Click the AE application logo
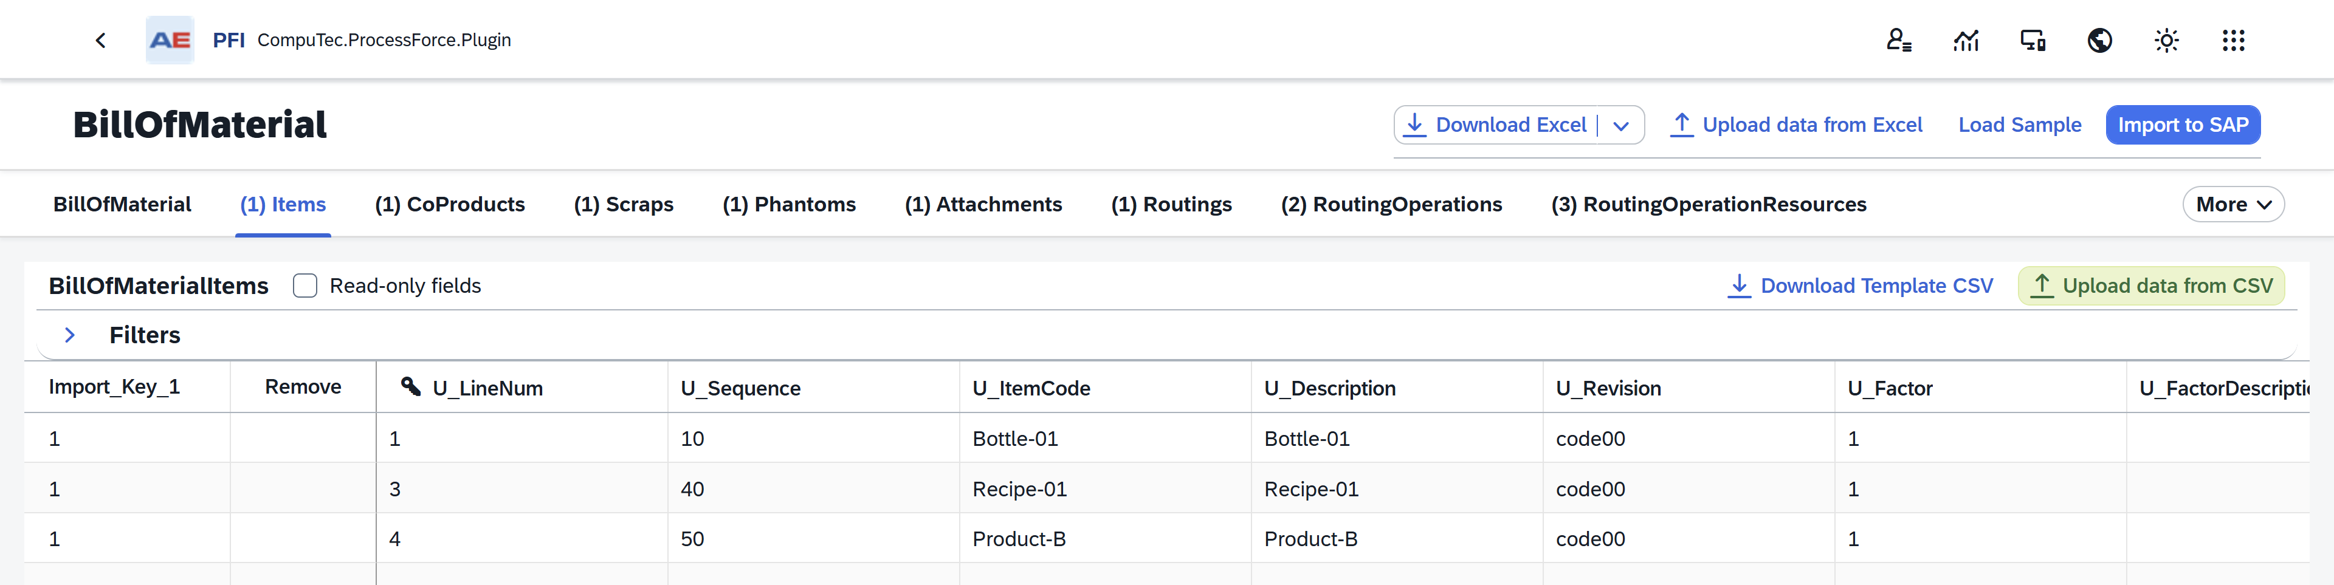 point(170,40)
